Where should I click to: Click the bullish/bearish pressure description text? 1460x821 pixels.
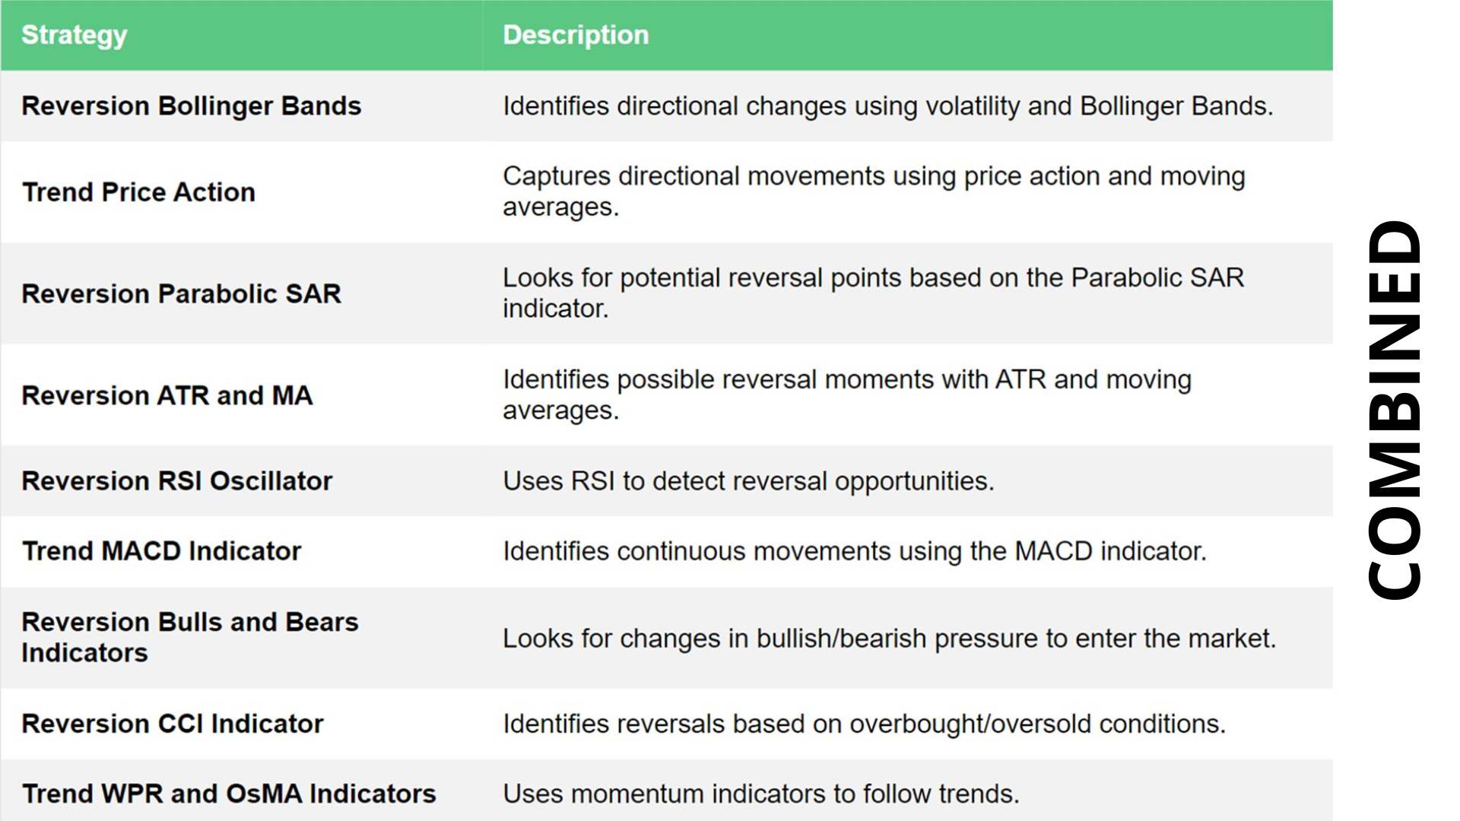890,639
